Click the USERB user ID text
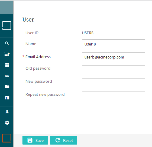This screenshot has width=152, height=147. (88, 33)
